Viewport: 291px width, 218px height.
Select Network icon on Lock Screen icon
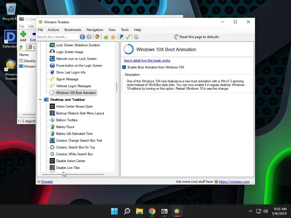52,59
